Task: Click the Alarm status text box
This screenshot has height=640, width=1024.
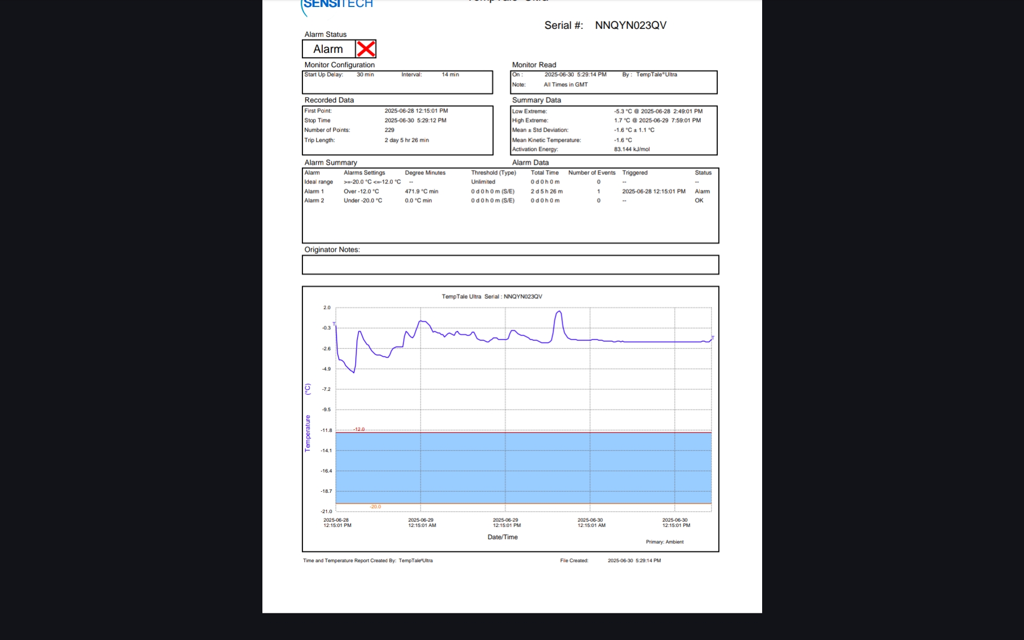Action: 328,49
